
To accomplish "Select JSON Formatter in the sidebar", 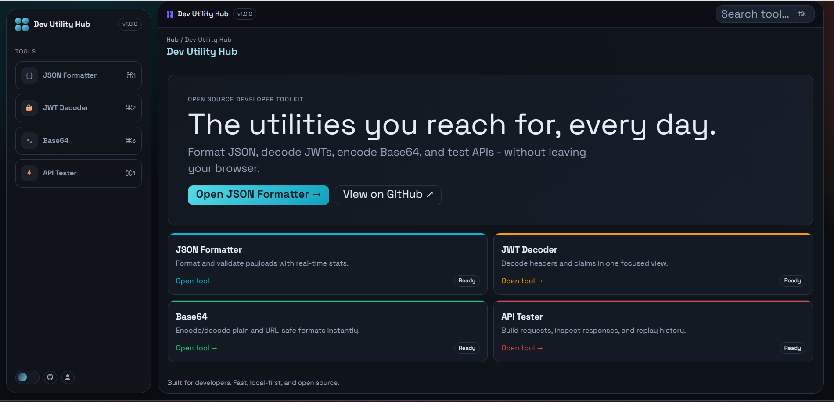I will [79, 75].
